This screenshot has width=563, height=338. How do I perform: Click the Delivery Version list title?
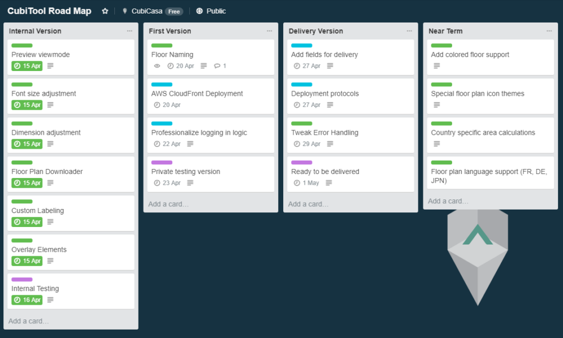[x=316, y=31]
